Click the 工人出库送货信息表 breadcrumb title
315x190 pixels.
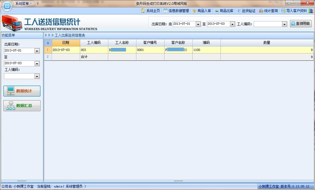click(x=70, y=35)
